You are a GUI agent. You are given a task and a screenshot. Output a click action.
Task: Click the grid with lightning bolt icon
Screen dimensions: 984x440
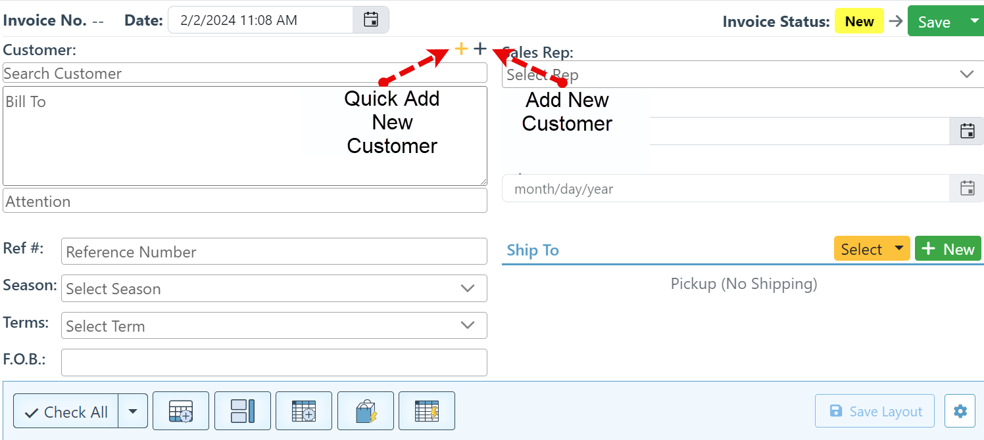point(427,411)
